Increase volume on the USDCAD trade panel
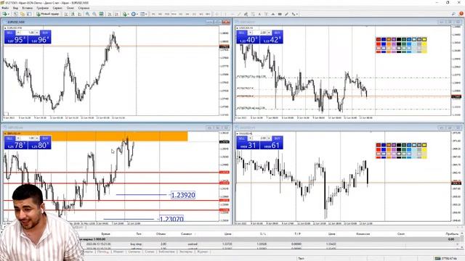The image size is (465, 261). pos(269,33)
